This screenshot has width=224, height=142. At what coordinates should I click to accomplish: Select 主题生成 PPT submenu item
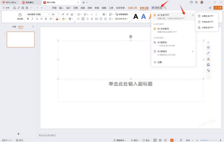coord(207,16)
